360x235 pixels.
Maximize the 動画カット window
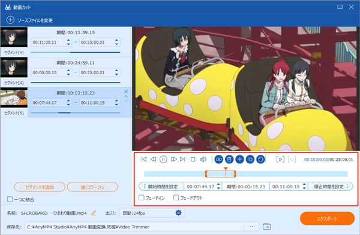[x=340, y=7]
